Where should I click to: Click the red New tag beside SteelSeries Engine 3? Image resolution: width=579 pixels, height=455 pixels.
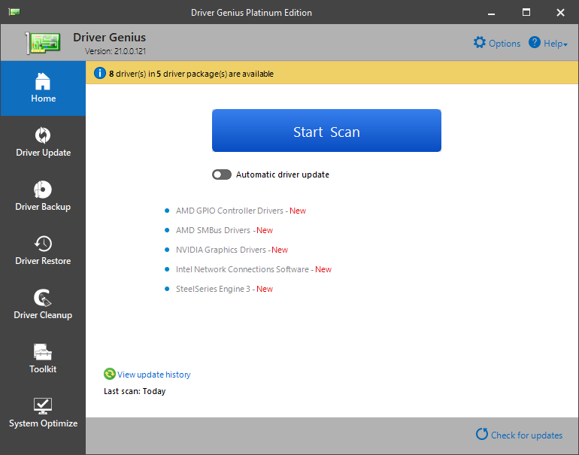265,289
